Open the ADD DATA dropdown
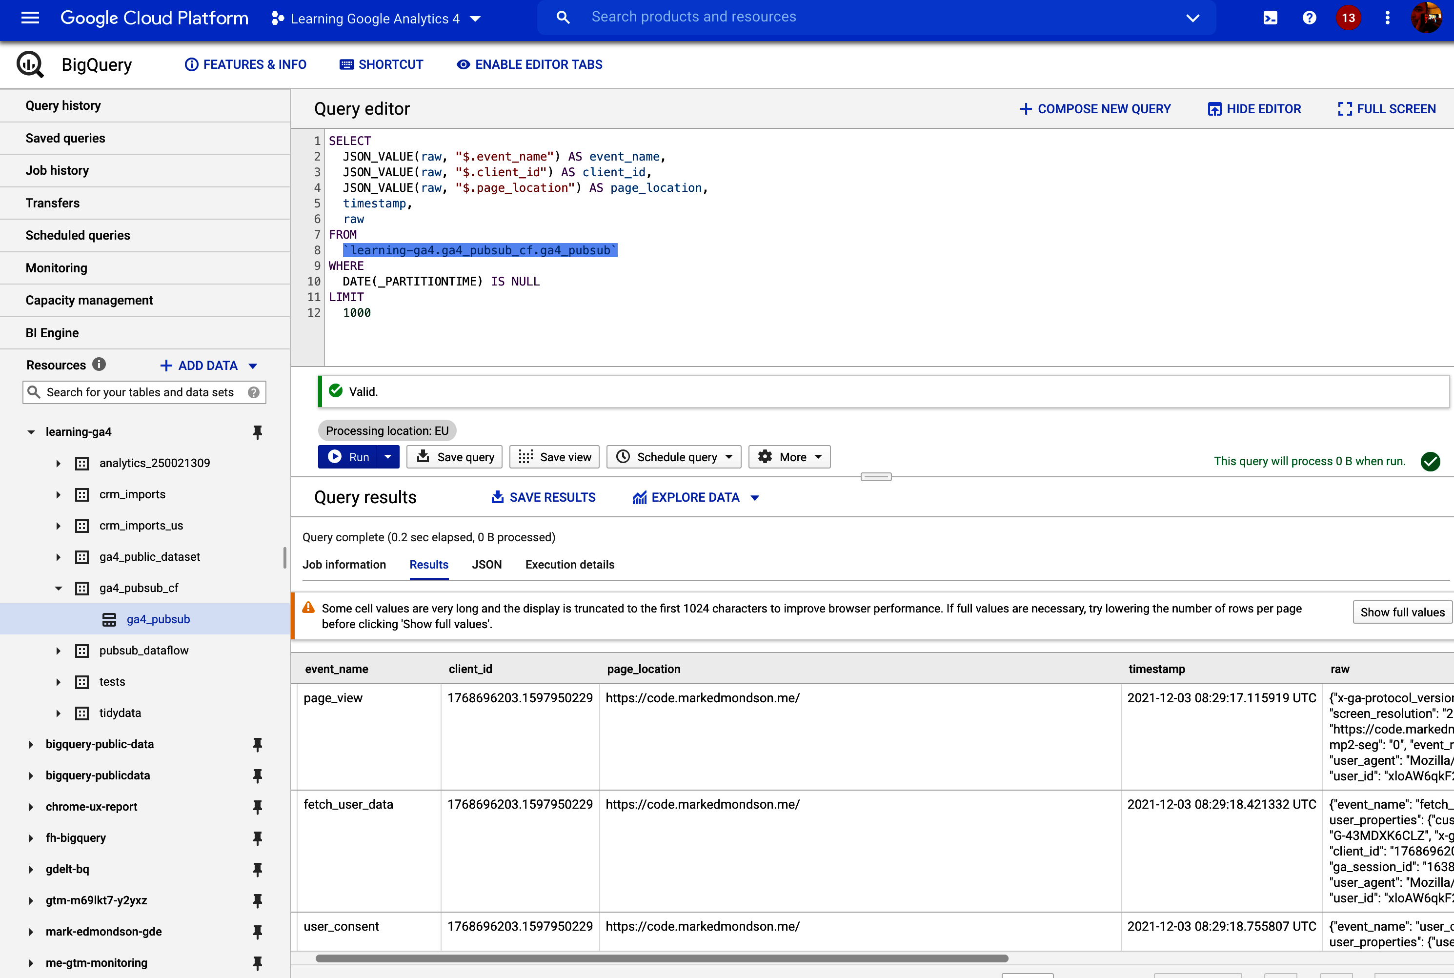1454x978 pixels. click(253, 366)
